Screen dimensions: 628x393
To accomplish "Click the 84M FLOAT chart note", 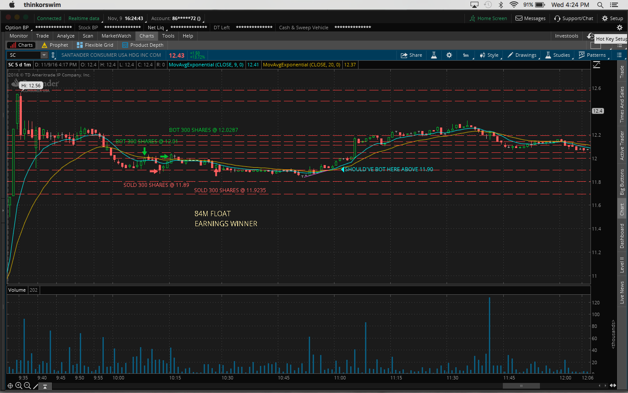I will tap(212, 214).
